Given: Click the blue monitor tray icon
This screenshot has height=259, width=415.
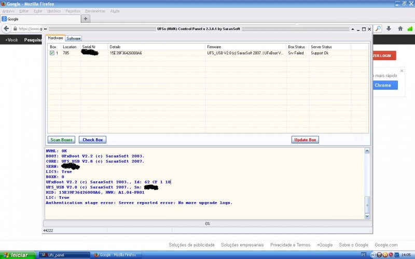Looking at the screenshot, I should click(396, 255).
